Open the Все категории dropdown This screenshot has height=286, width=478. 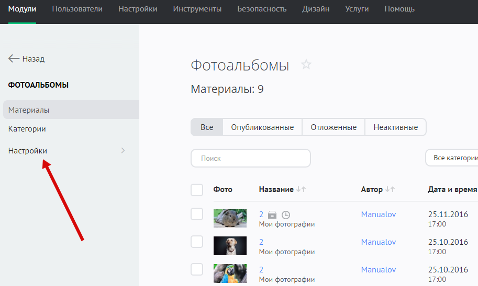[x=452, y=158]
